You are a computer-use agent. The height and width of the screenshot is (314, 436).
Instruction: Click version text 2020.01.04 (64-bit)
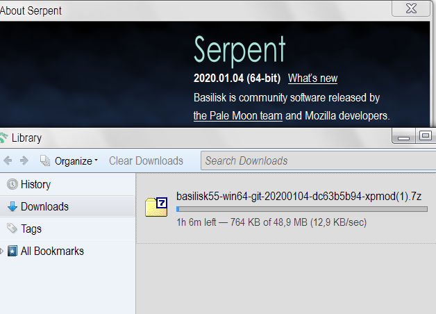tap(237, 78)
